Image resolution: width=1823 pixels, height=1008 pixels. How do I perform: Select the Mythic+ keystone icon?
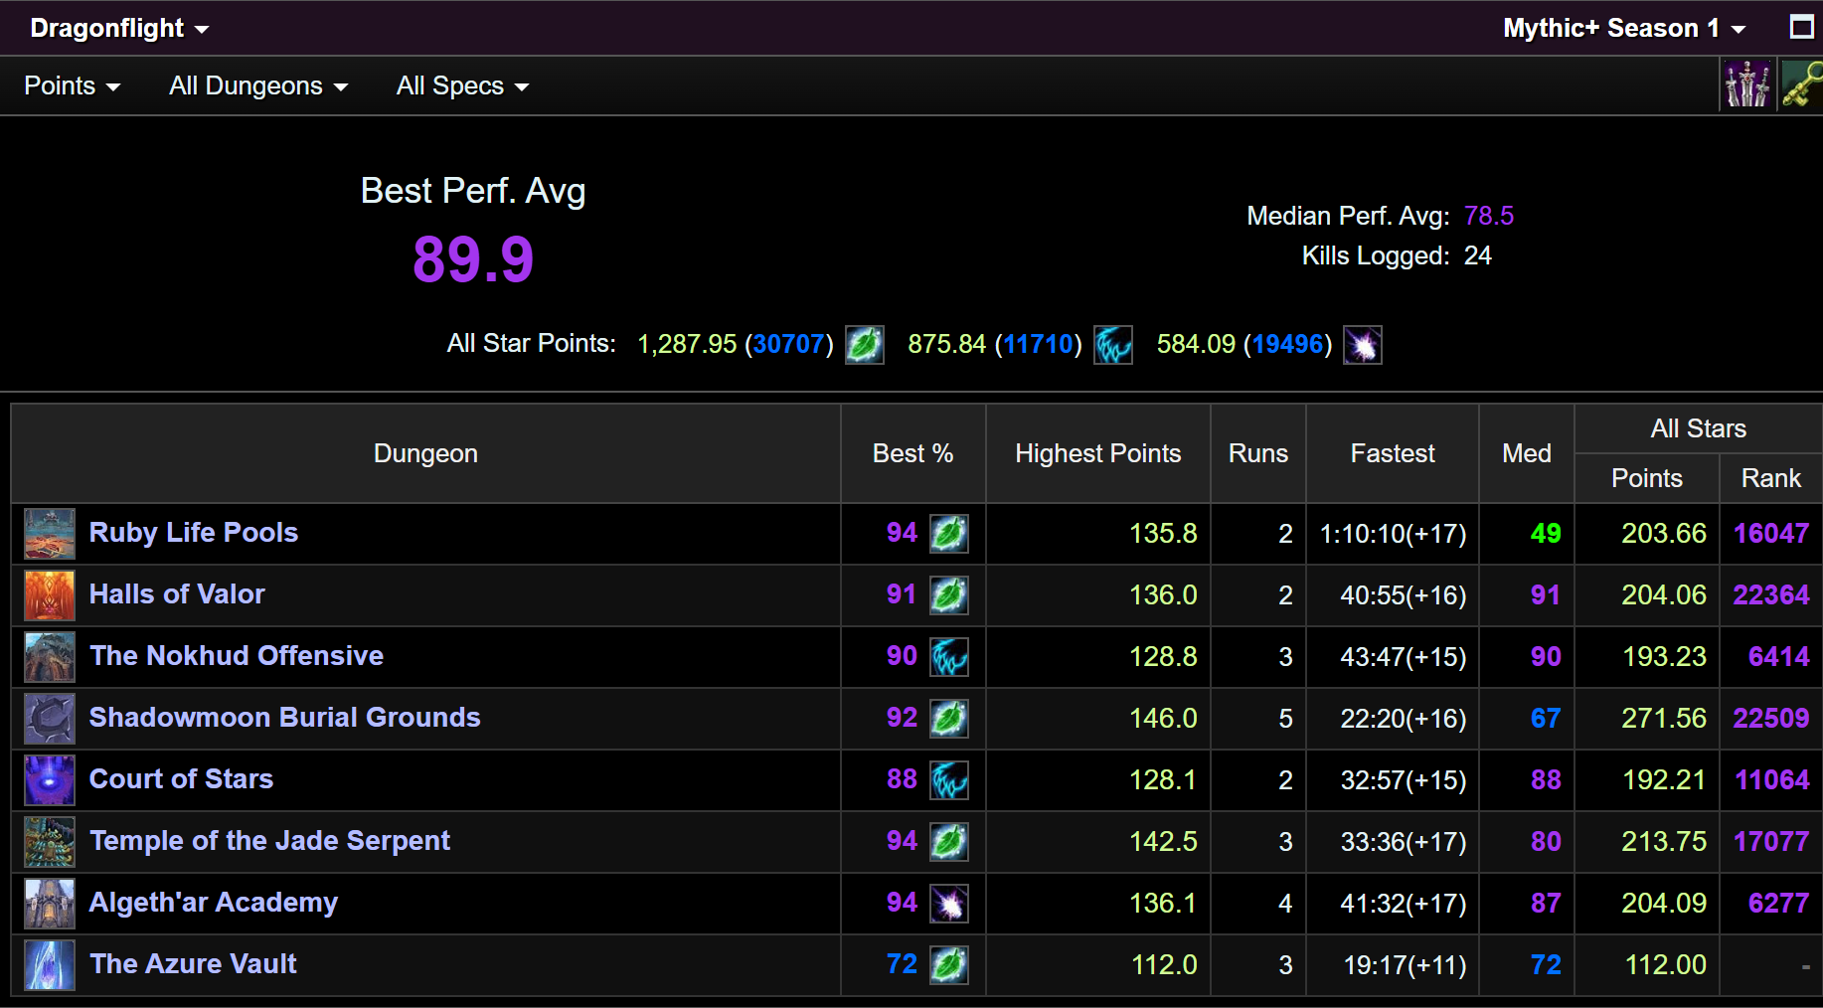(1801, 84)
